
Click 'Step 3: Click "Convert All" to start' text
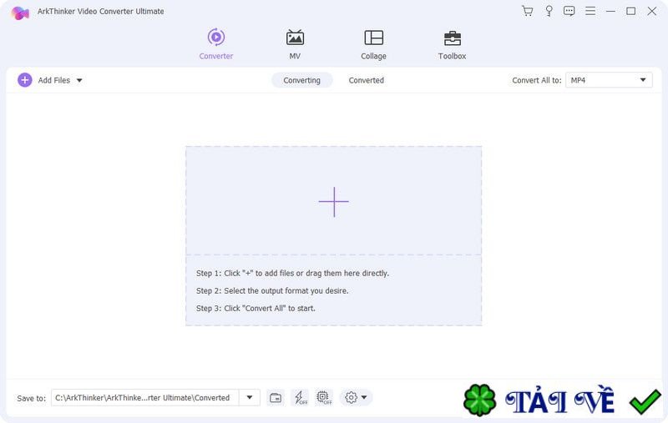point(256,308)
